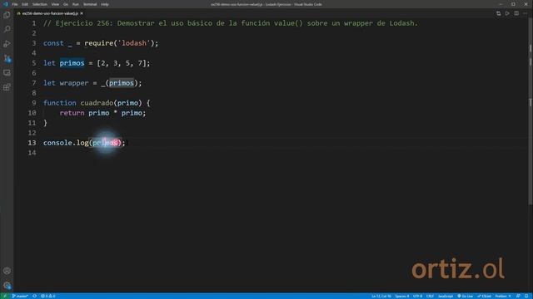Click the compare changes icon in editor toolbar
533x299 pixels.
tap(498, 13)
